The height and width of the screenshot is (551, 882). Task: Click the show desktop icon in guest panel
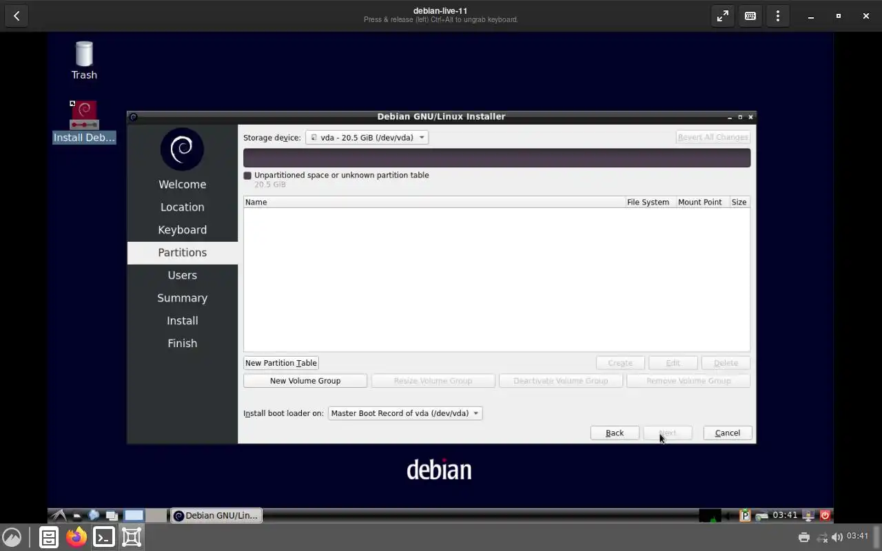point(112,515)
